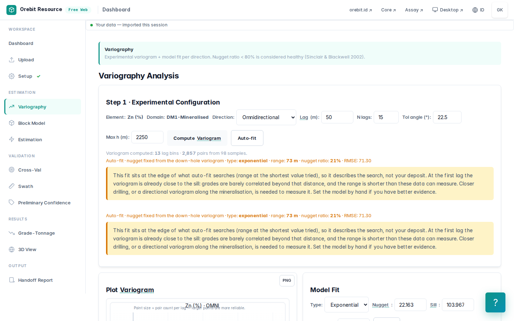The image size is (514, 321).
Task: Click the Variography trend-line icon
Action: (12, 107)
